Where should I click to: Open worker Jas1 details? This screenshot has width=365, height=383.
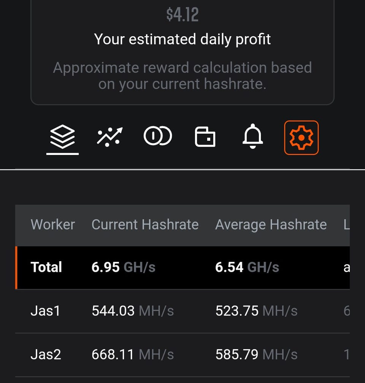45,311
